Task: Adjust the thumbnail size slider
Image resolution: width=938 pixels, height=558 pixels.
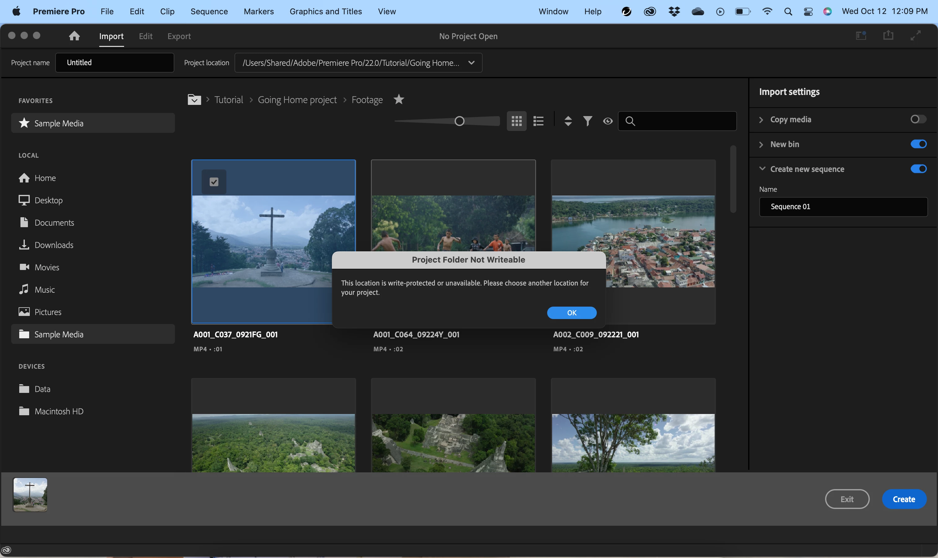Action: click(459, 121)
